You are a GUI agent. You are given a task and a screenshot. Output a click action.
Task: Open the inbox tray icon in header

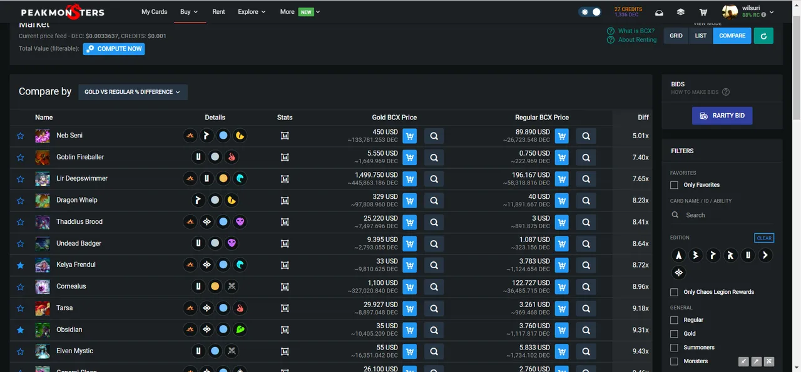659,12
